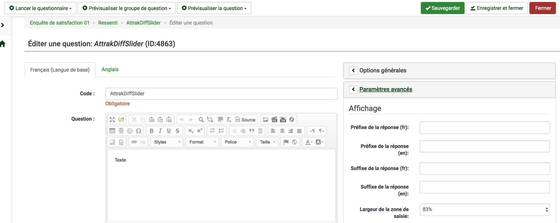Screen dimensions: 560x223
Task: Toggle italic text style
Action: click(160, 131)
